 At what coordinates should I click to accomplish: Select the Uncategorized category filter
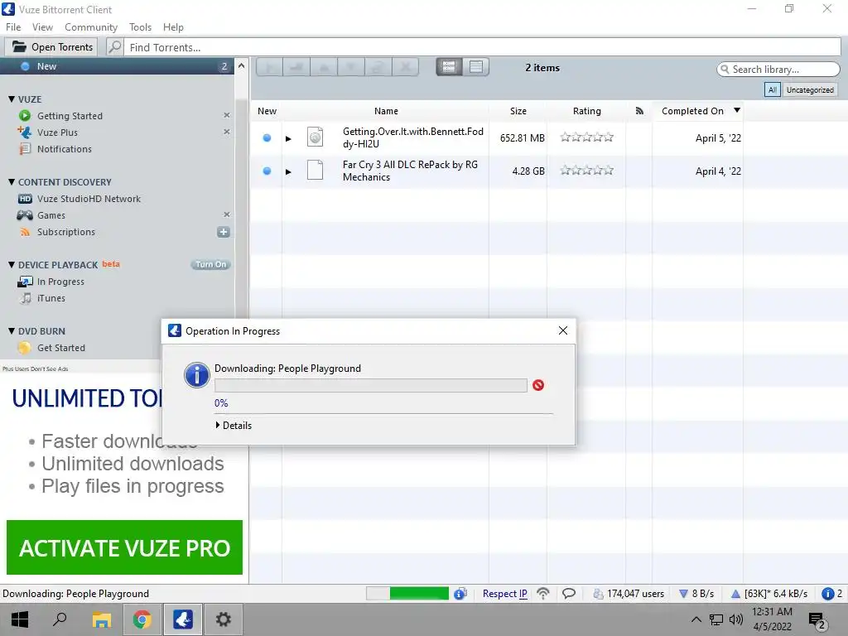coord(810,89)
